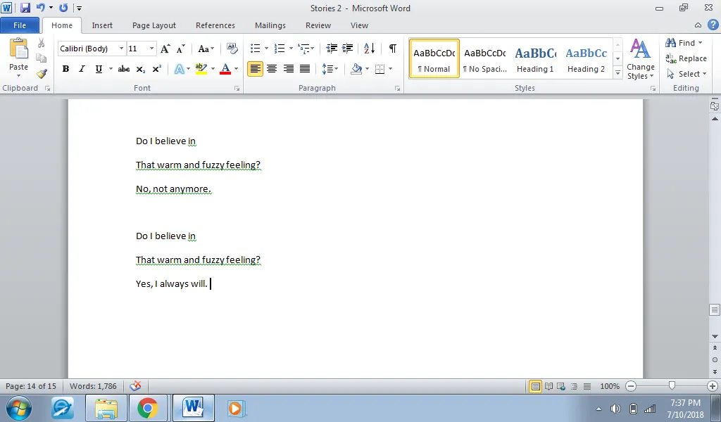Click the Strikethrough abc icon
Image resolution: width=721 pixels, height=422 pixels.
coord(124,69)
